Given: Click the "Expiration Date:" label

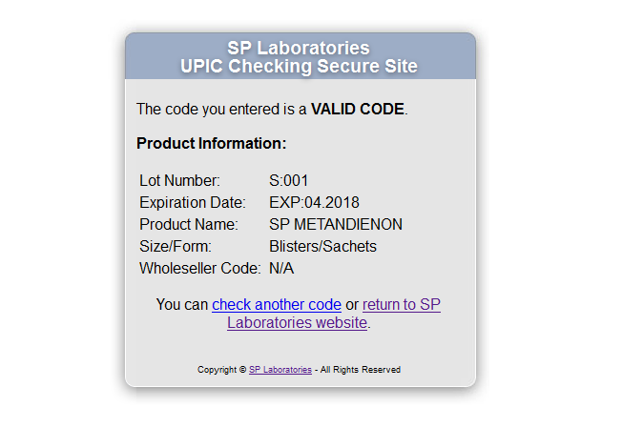Looking at the screenshot, I should [x=192, y=203].
